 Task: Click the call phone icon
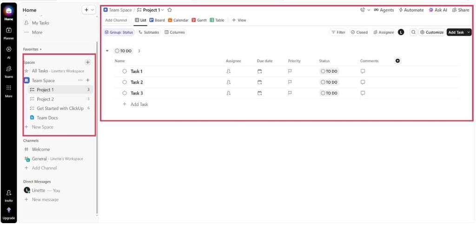363,10
